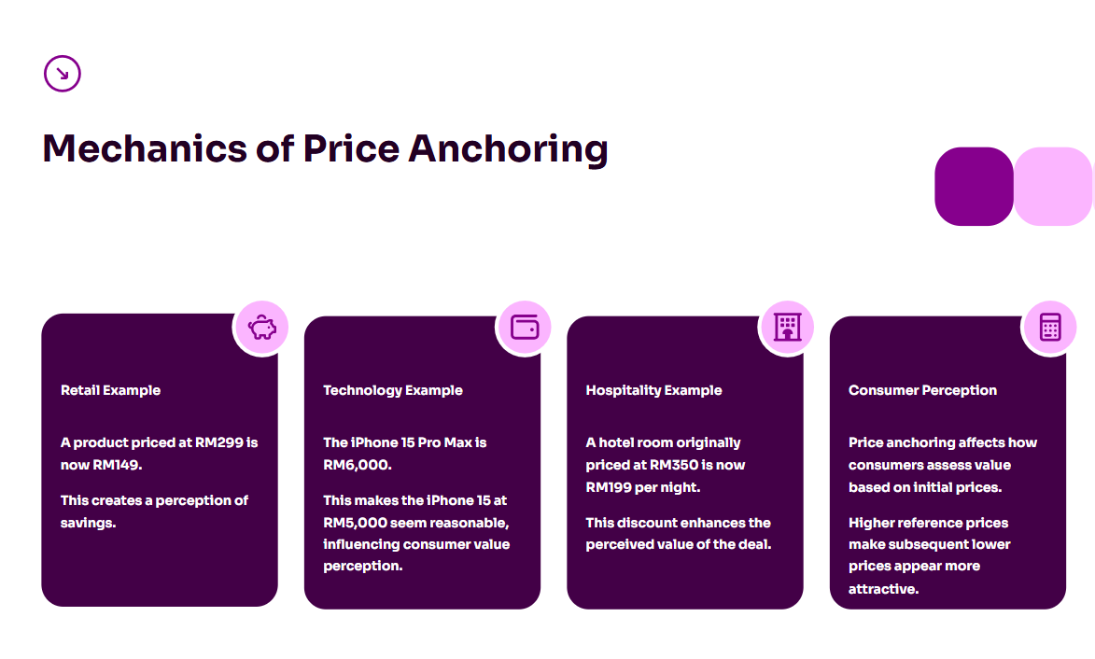Select the 'Technology Example' heading
The image size is (1095, 659).
(x=393, y=390)
